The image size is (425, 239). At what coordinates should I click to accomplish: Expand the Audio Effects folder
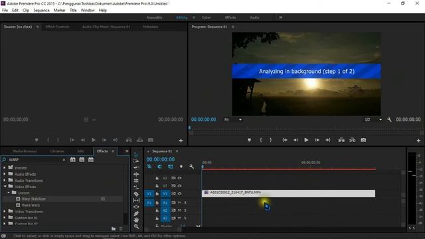tap(5, 174)
